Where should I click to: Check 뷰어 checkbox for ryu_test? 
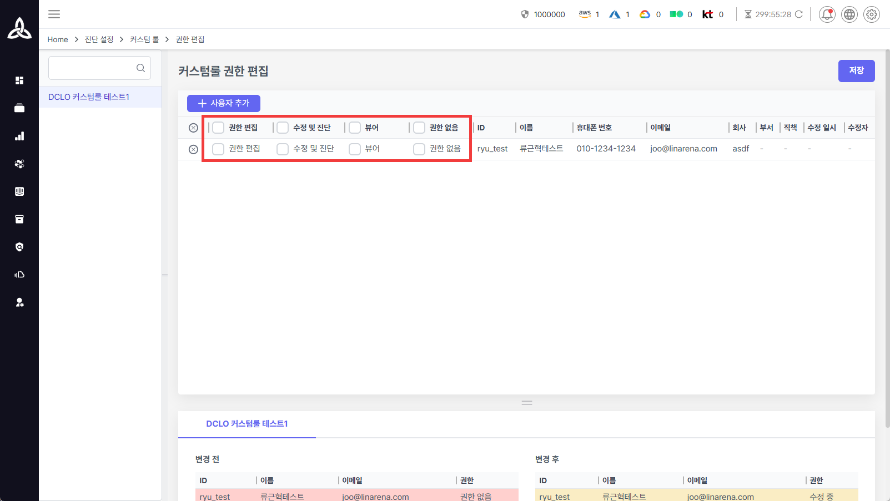tap(355, 149)
